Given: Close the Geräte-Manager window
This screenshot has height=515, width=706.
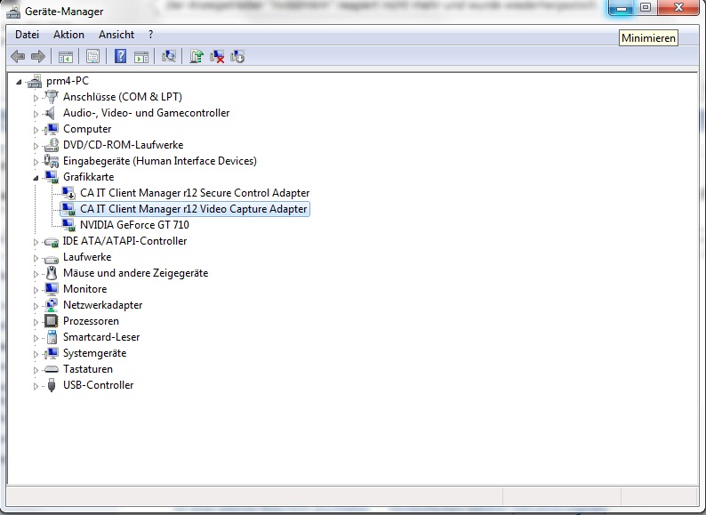Looking at the screenshot, I should click(x=679, y=8).
